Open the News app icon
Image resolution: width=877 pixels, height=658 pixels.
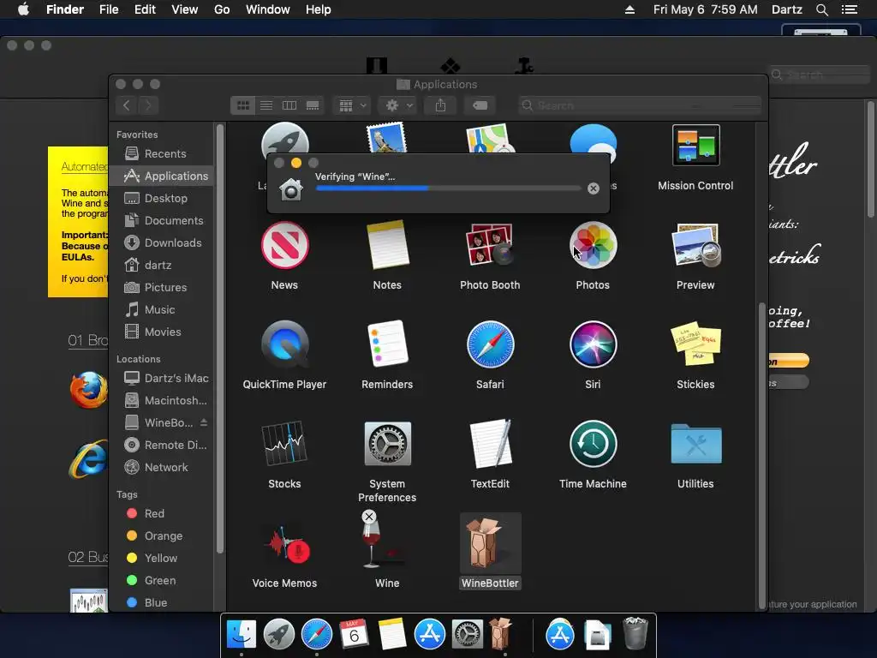click(284, 245)
